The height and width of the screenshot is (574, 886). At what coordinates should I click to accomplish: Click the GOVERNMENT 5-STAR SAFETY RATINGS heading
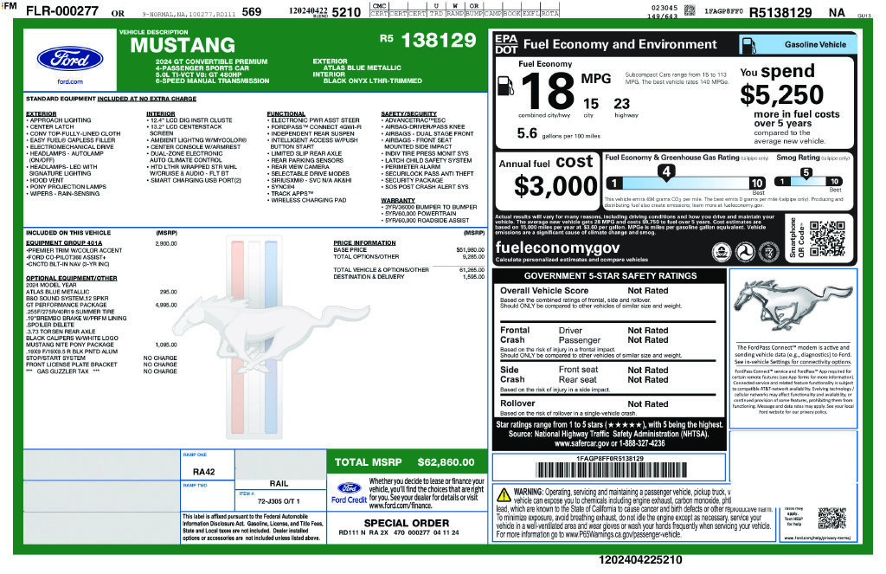click(610, 276)
